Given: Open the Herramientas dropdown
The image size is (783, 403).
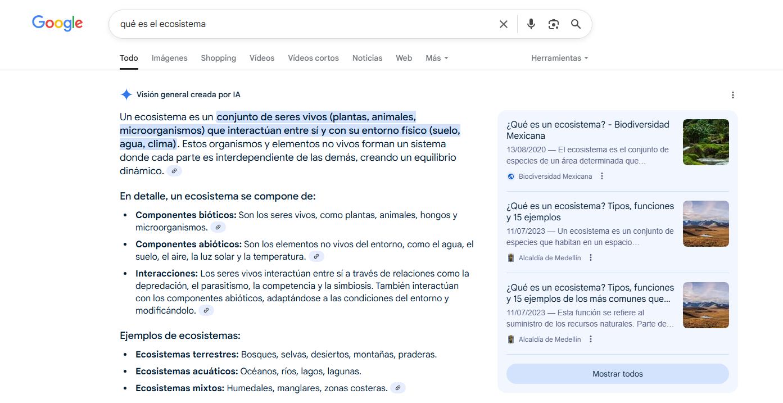Looking at the screenshot, I should click(x=559, y=58).
